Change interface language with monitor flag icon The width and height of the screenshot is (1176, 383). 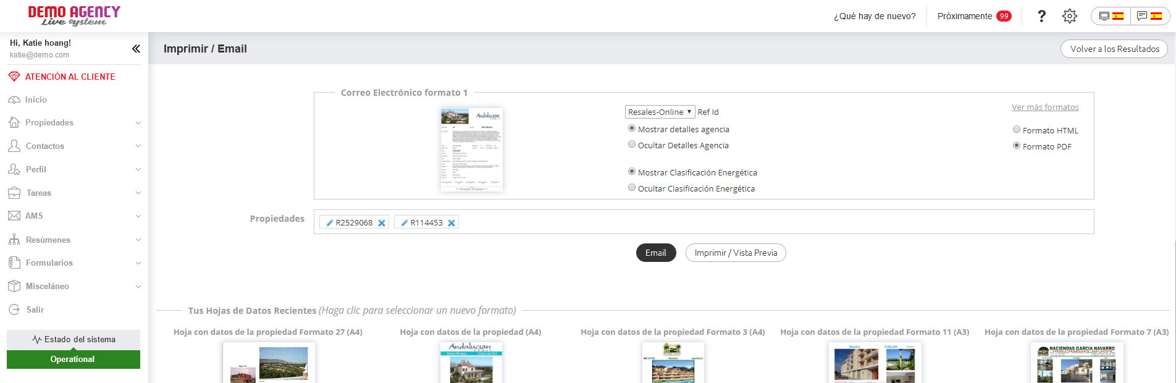[1111, 16]
